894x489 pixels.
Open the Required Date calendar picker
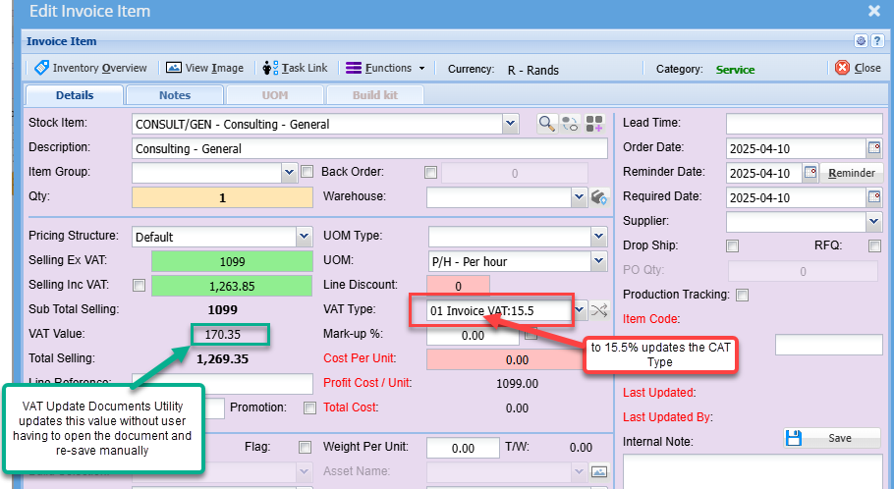[x=873, y=197]
